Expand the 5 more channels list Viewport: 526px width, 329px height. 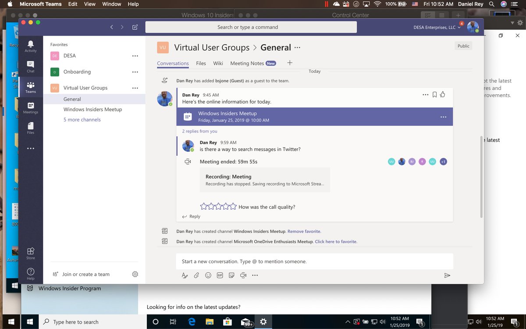[x=82, y=120]
